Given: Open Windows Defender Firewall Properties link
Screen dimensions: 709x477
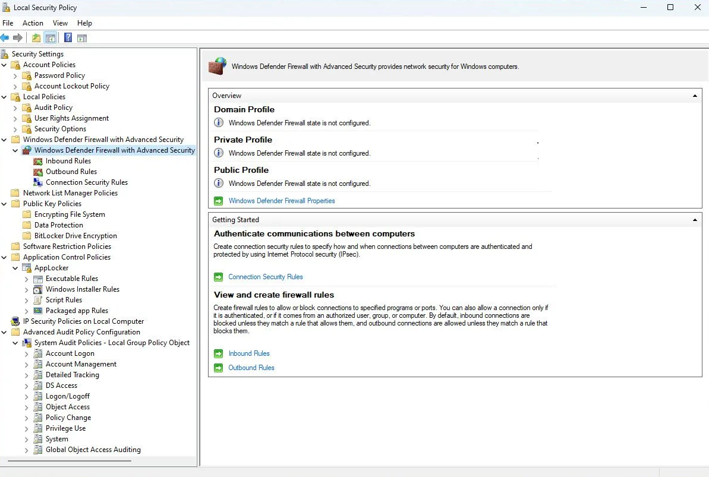Looking at the screenshot, I should [x=281, y=201].
